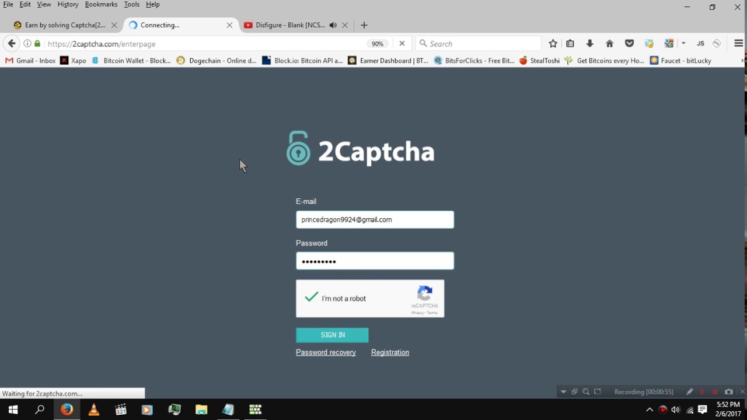Open the StealToshi bookmark
747x420 pixels.
[x=539, y=61]
